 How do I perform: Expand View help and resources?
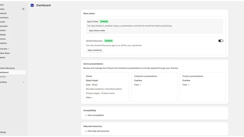(x=97, y=131)
